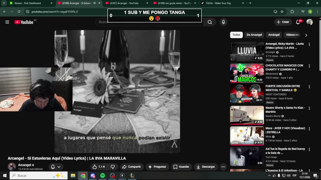The height and width of the screenshot is (180, 321).
Task: Open the Windows Start menu
Action: (5, 175)
